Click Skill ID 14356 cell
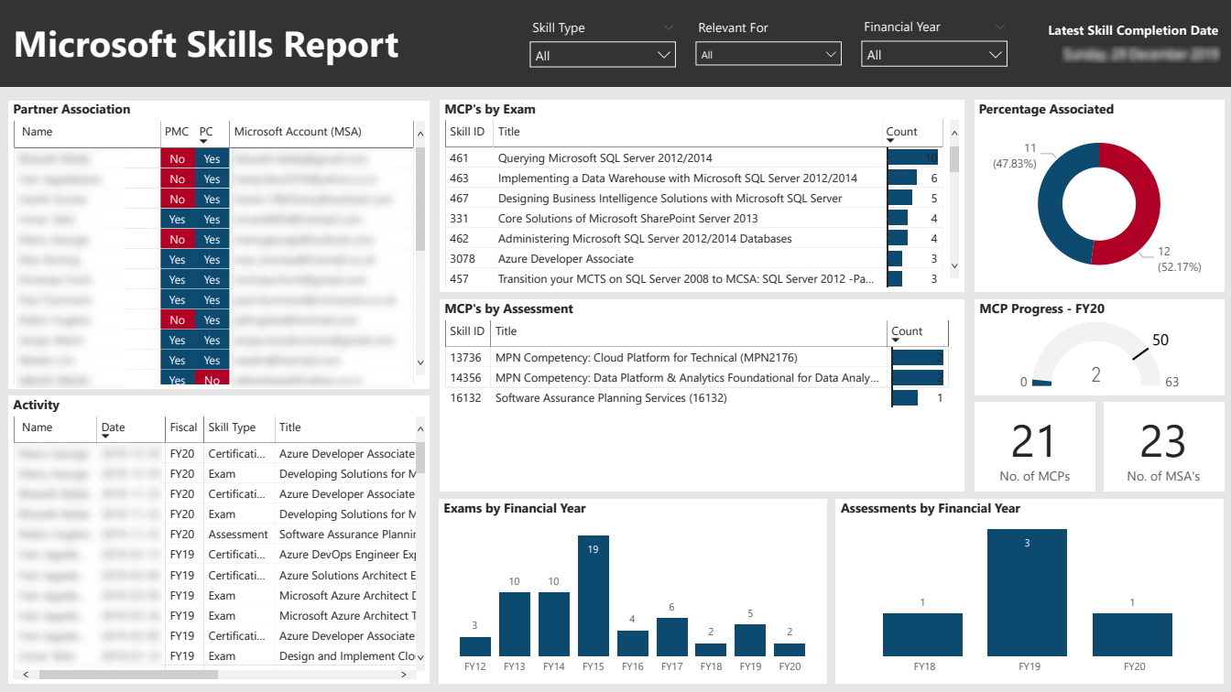The height and width of the screenshot is (692, 1231). [x=465, y=377]
